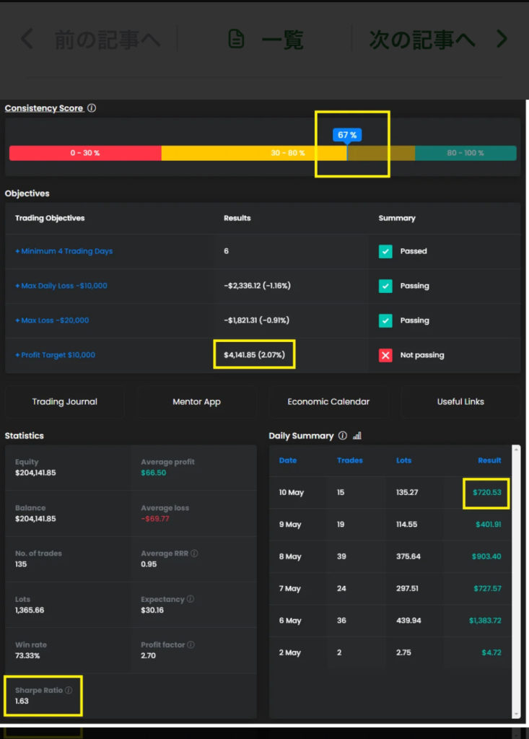This screenshot has width=529, height=739.
Task: Open the Economic Calendar button
Action: (x=328, y=402)
